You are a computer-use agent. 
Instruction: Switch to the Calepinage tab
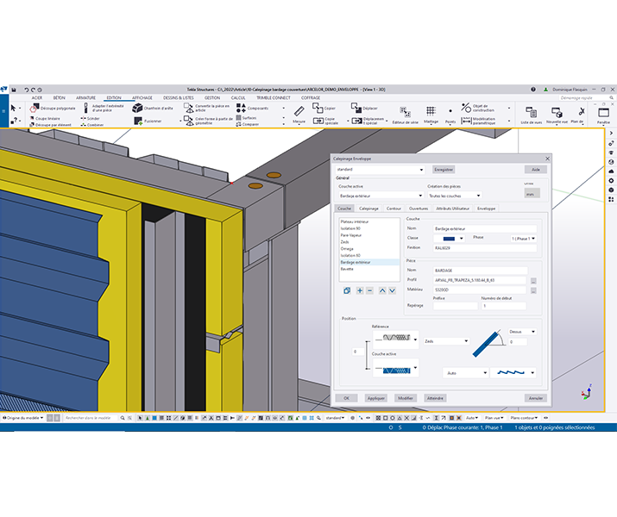pos(368,209)
